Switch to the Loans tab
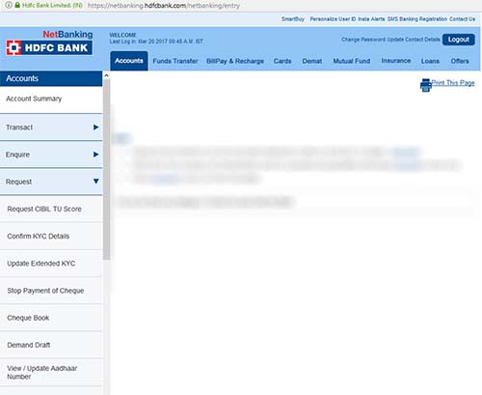 [x=430, y=61]
